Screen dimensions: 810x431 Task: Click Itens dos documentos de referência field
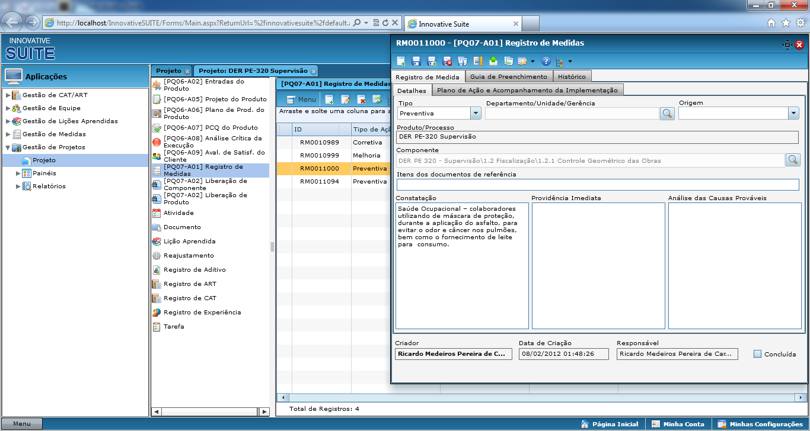tap(598, 184)
